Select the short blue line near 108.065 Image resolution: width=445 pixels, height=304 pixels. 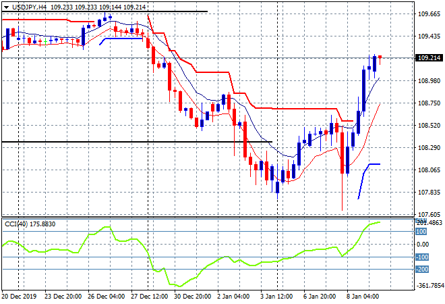[x=372, y=164]
